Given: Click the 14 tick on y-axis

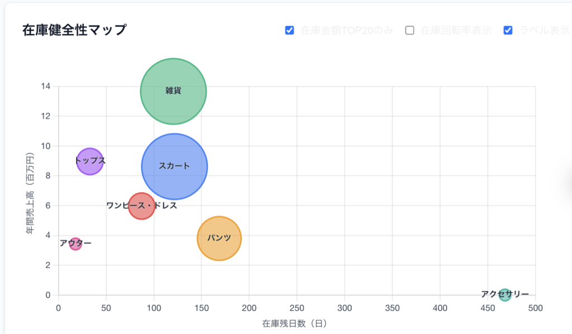Looking at the screenshot, I should coord(46,87).
